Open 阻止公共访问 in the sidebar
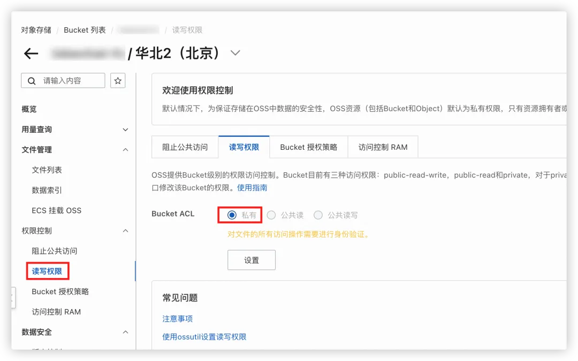Viewport: 578px width, 361px height. pyautogui.click(x=54, y=251)
